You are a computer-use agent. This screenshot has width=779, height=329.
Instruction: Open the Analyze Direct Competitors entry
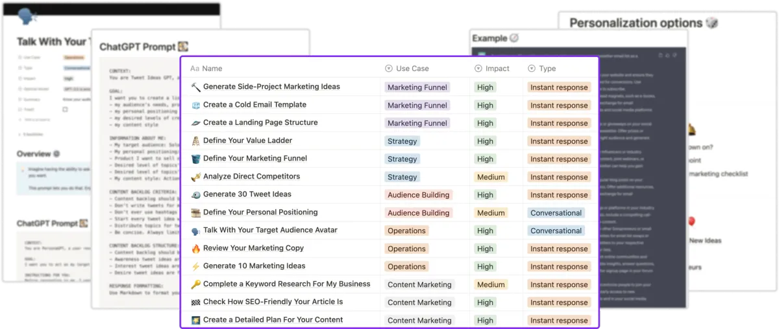(251, 176)
